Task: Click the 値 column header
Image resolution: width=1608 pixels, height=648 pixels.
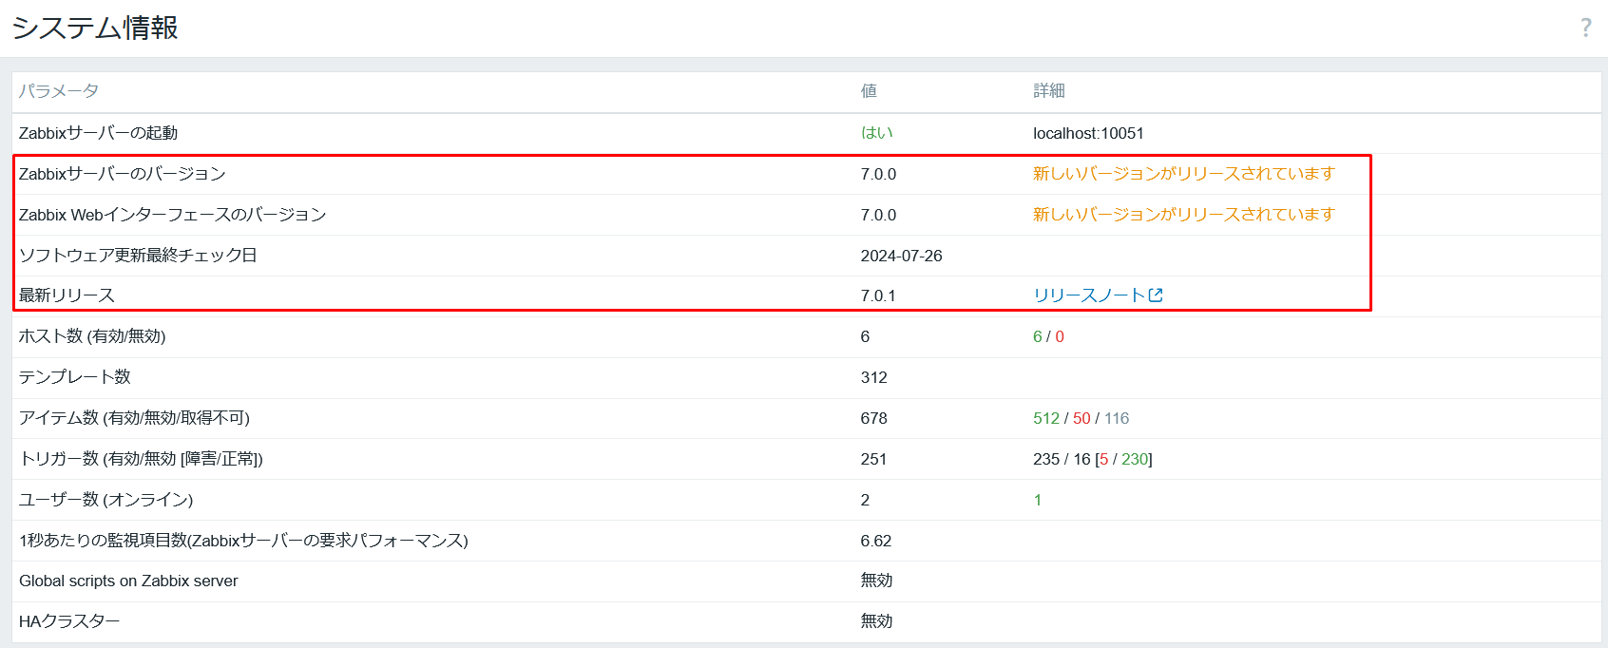Action: tap(869, 91)
